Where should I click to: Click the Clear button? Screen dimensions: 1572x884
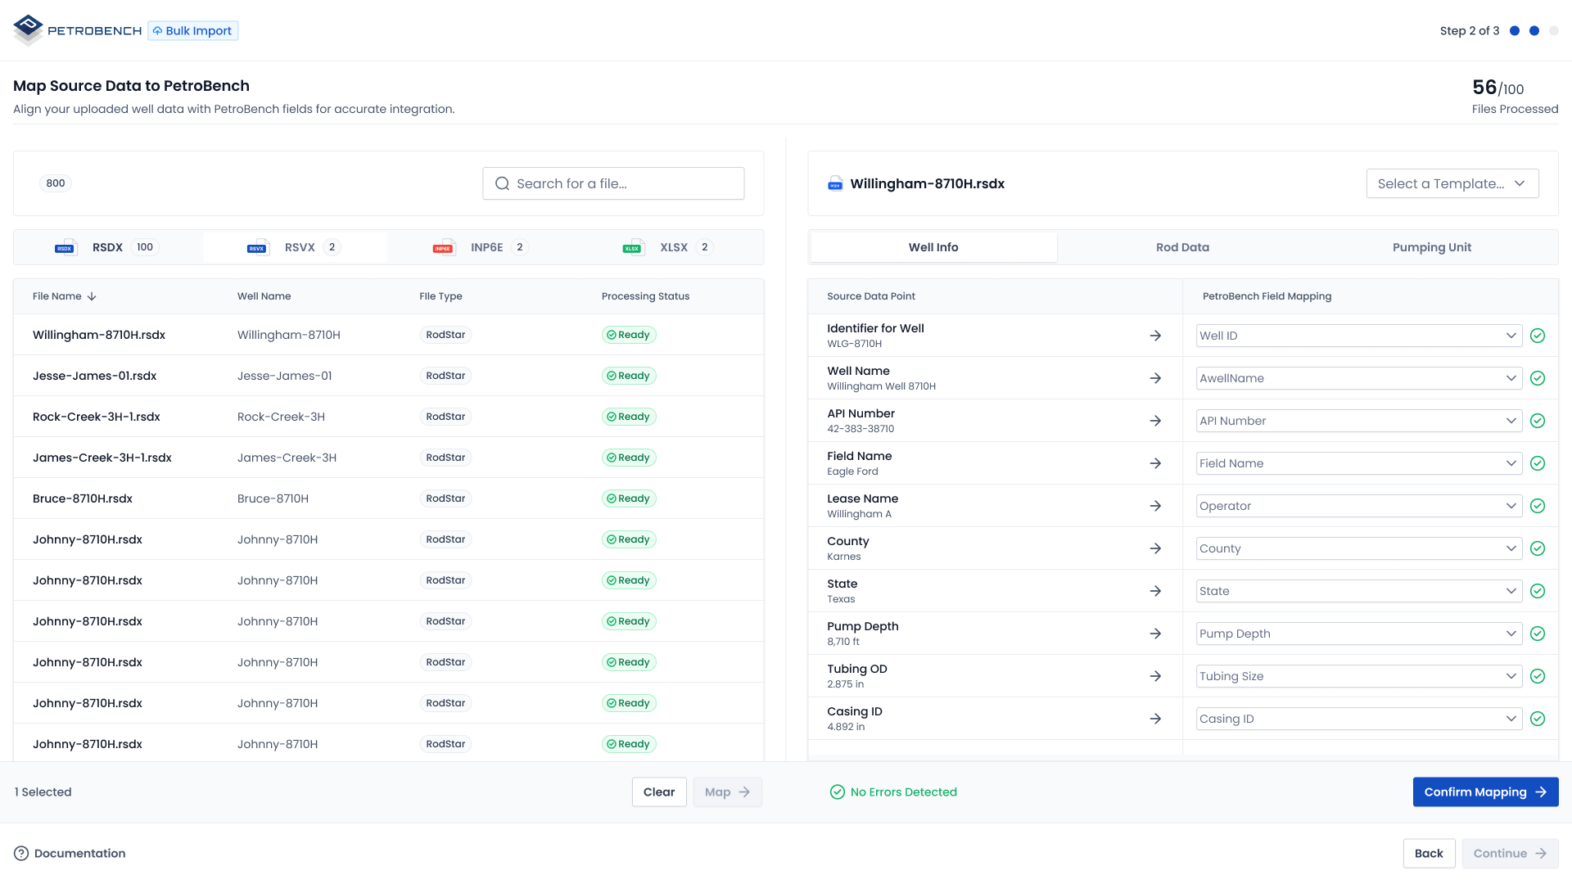pos(659,792)
